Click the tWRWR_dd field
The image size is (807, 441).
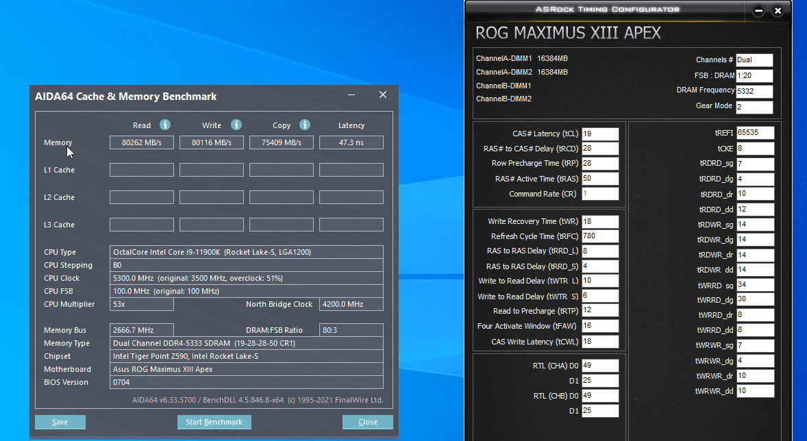[x=755, y=390]
